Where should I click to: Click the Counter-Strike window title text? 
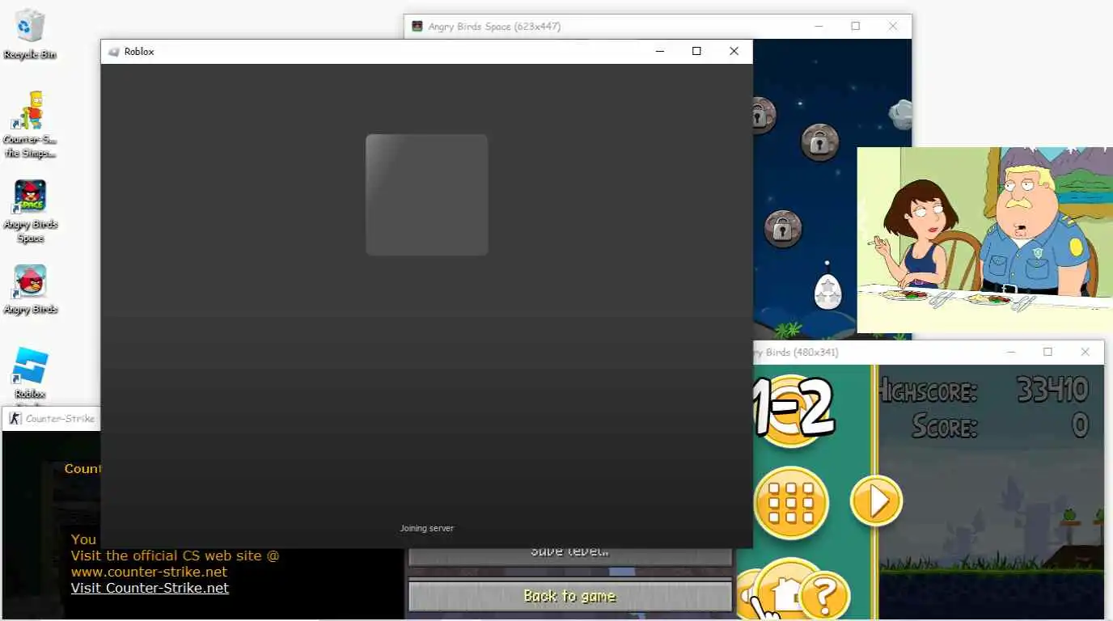pos(60,418)
